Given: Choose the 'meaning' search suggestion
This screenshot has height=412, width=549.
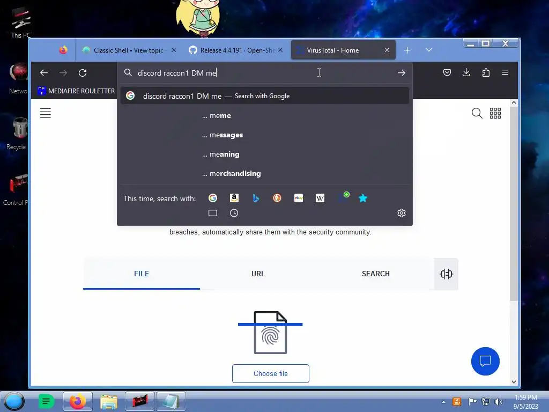Looking at the screenshot, I should pyautogui.click(x=265, y=154).
